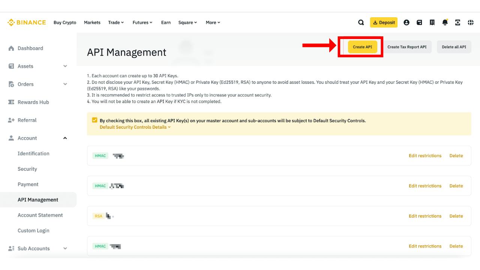Edit restrictions for the RSA key
The width and height of the screenshot is (480, 270).
[x=425, y=216]
